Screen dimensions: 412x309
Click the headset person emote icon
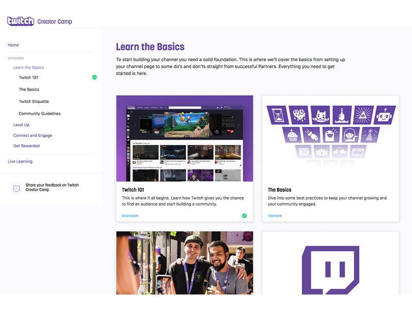pyautogui.click(x=350, y=135)
